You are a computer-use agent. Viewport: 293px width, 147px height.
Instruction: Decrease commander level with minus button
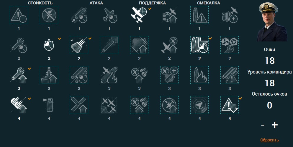pos(263,125)
